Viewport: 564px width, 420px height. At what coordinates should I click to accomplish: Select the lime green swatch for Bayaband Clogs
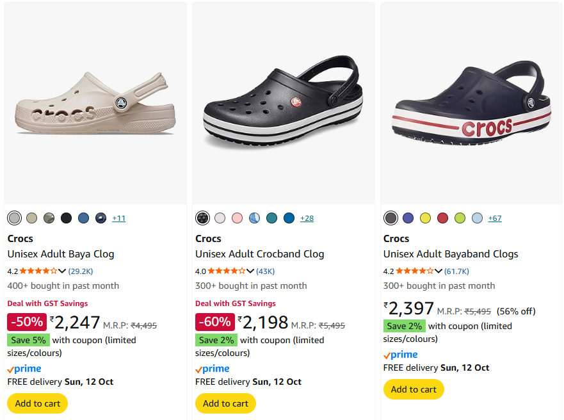pos(460,218)
